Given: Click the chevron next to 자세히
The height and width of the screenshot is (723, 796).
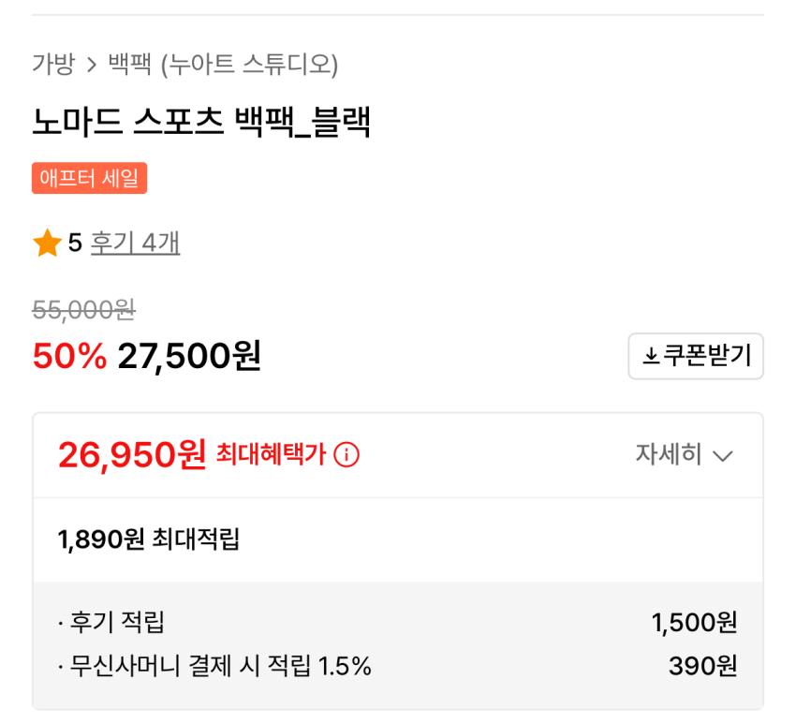Looking at the screenshot, I should tap(722, 457).
